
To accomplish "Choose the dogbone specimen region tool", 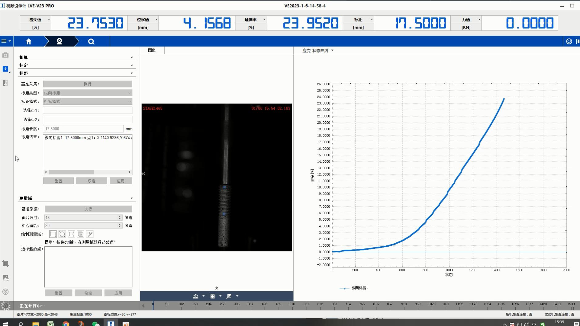I will 71,234.
